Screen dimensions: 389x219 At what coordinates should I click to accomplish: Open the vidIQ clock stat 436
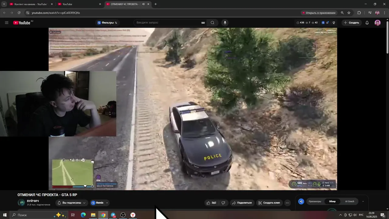(x=300, y=23)
